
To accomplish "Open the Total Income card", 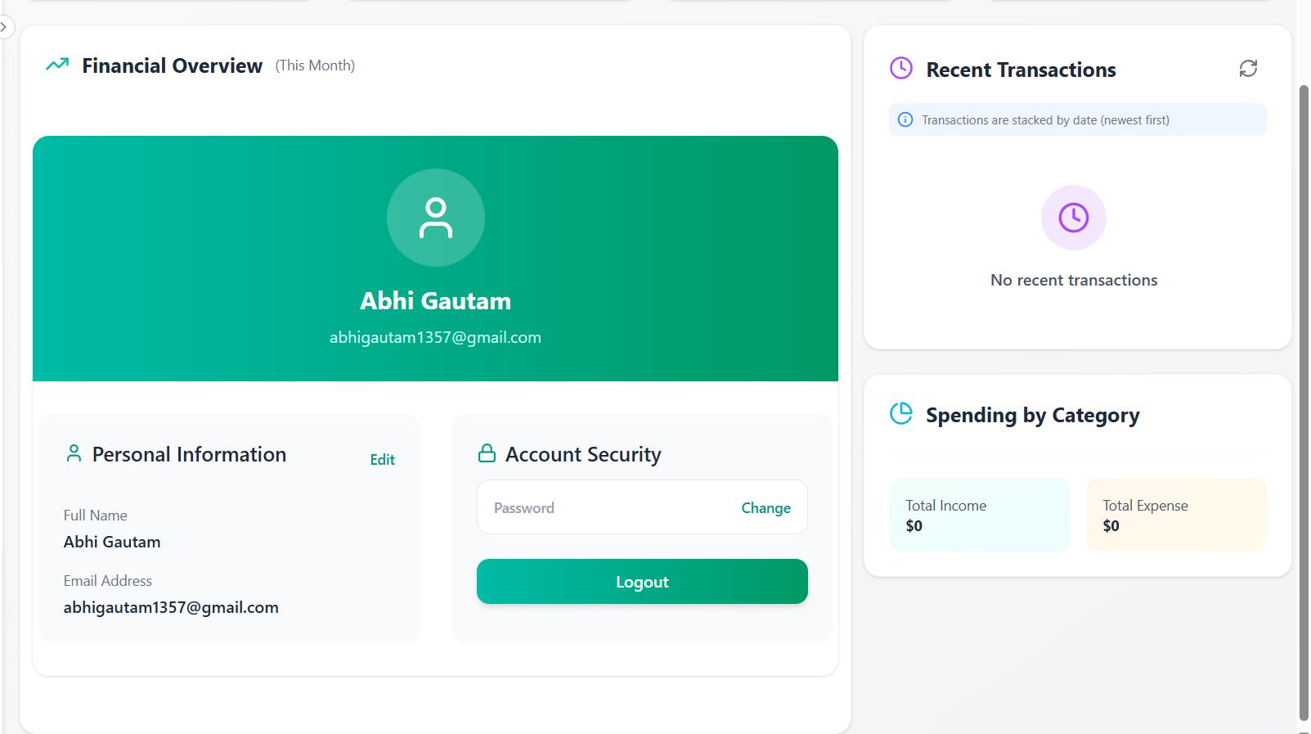I will [979, 515].
